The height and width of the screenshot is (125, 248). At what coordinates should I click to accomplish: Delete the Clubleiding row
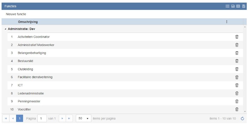(237, 69)
